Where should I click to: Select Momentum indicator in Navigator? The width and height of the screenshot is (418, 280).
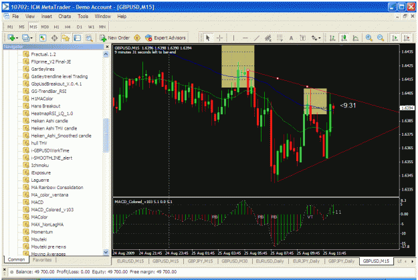[x=42, y=232]
